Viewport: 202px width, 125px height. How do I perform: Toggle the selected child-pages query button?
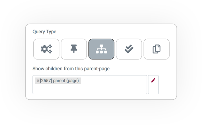pos(101,49)
